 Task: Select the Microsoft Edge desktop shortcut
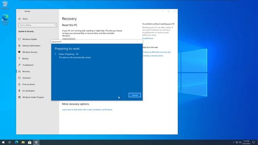pos(5,19)
